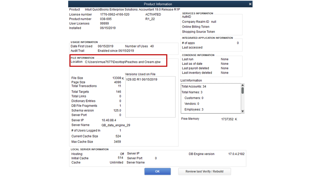
Task: Select Total Accounts: 34 row
Action: point(194,86)
